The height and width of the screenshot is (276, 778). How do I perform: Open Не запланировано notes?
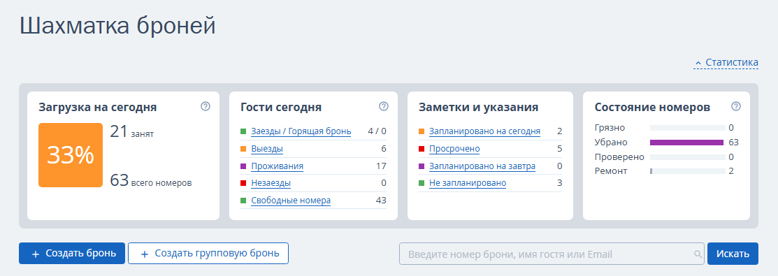[x=468, y=183]
